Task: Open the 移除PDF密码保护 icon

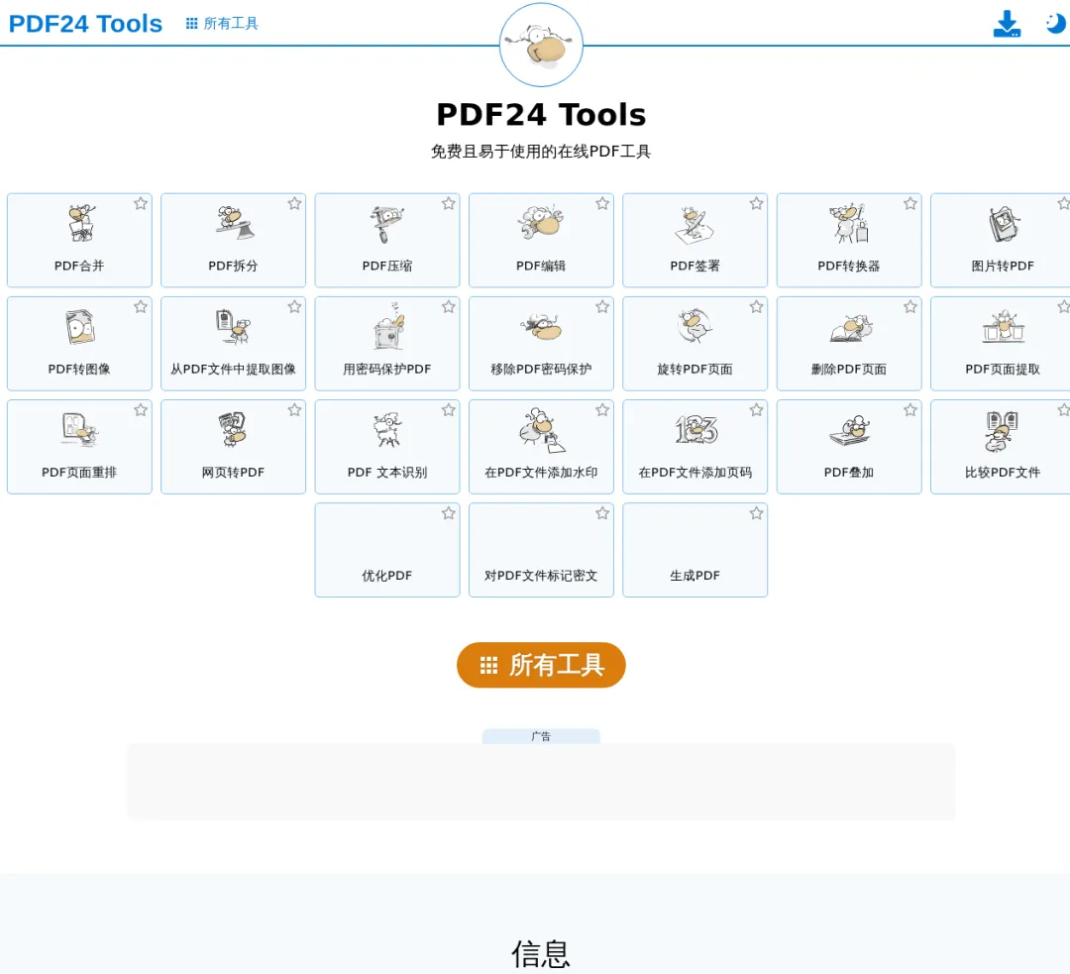Action: [x=541, y=327]
